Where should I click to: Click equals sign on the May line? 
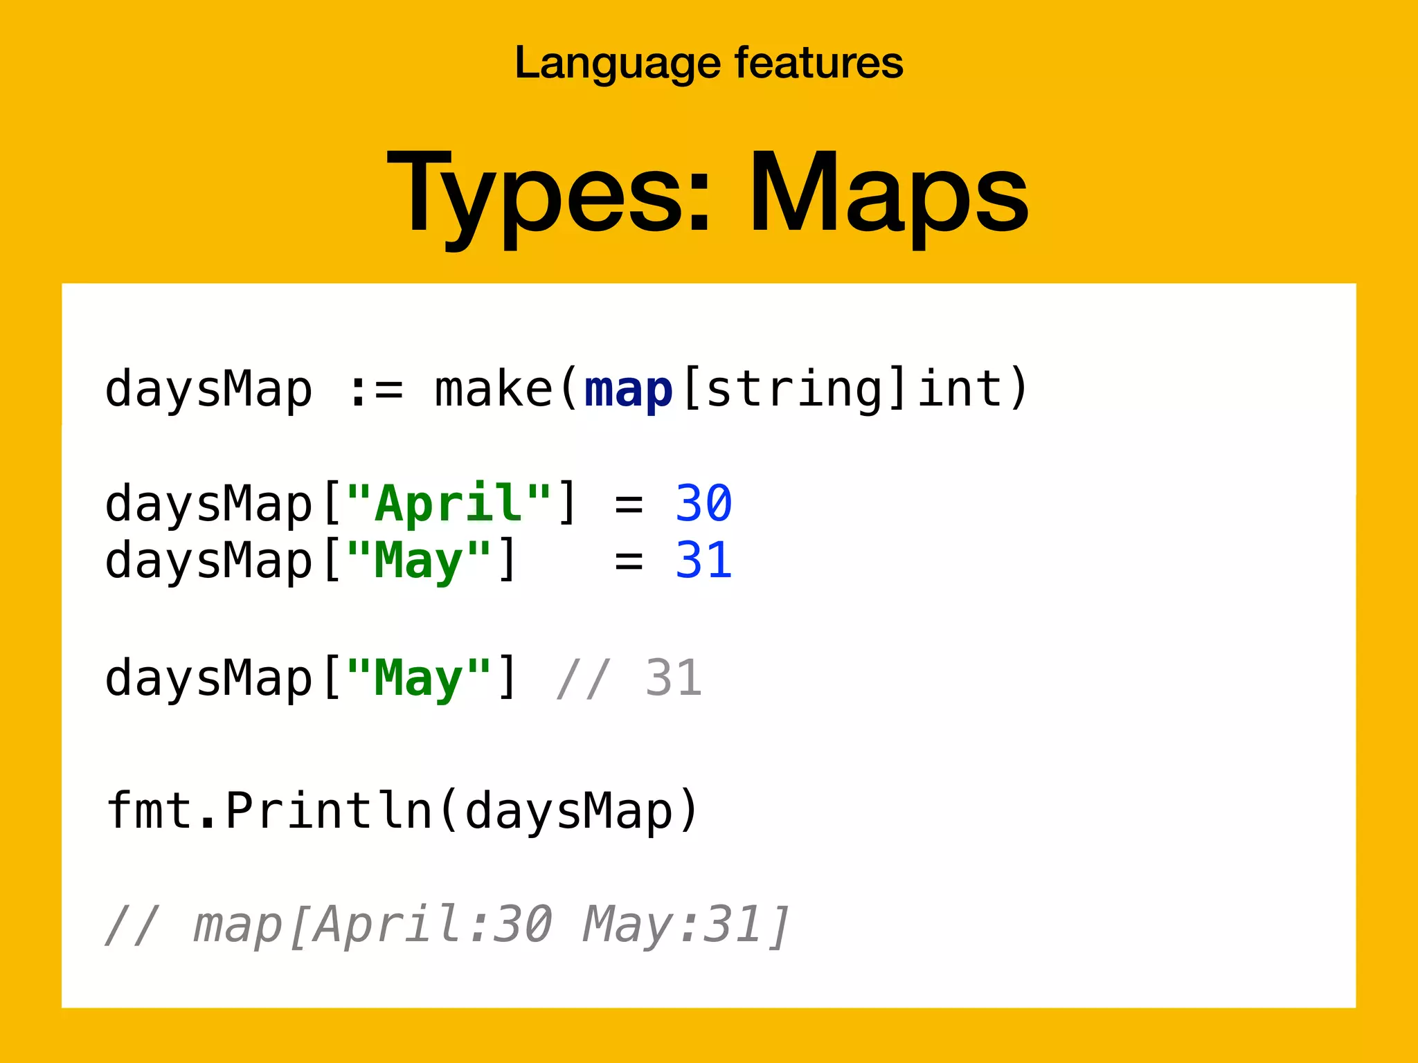628,560
